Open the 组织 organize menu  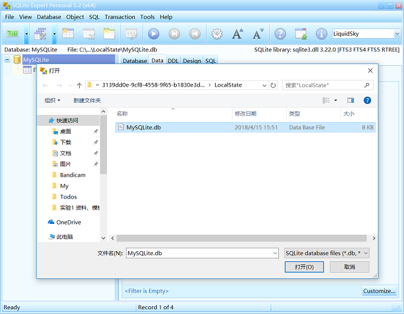pyautogui.click(x=53, y=100)
